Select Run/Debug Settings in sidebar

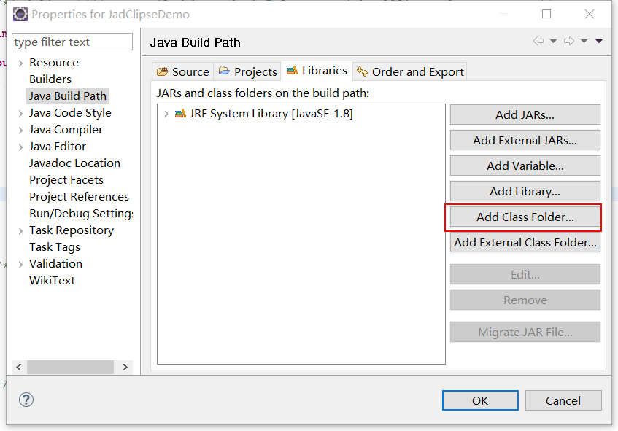(81, 214)
